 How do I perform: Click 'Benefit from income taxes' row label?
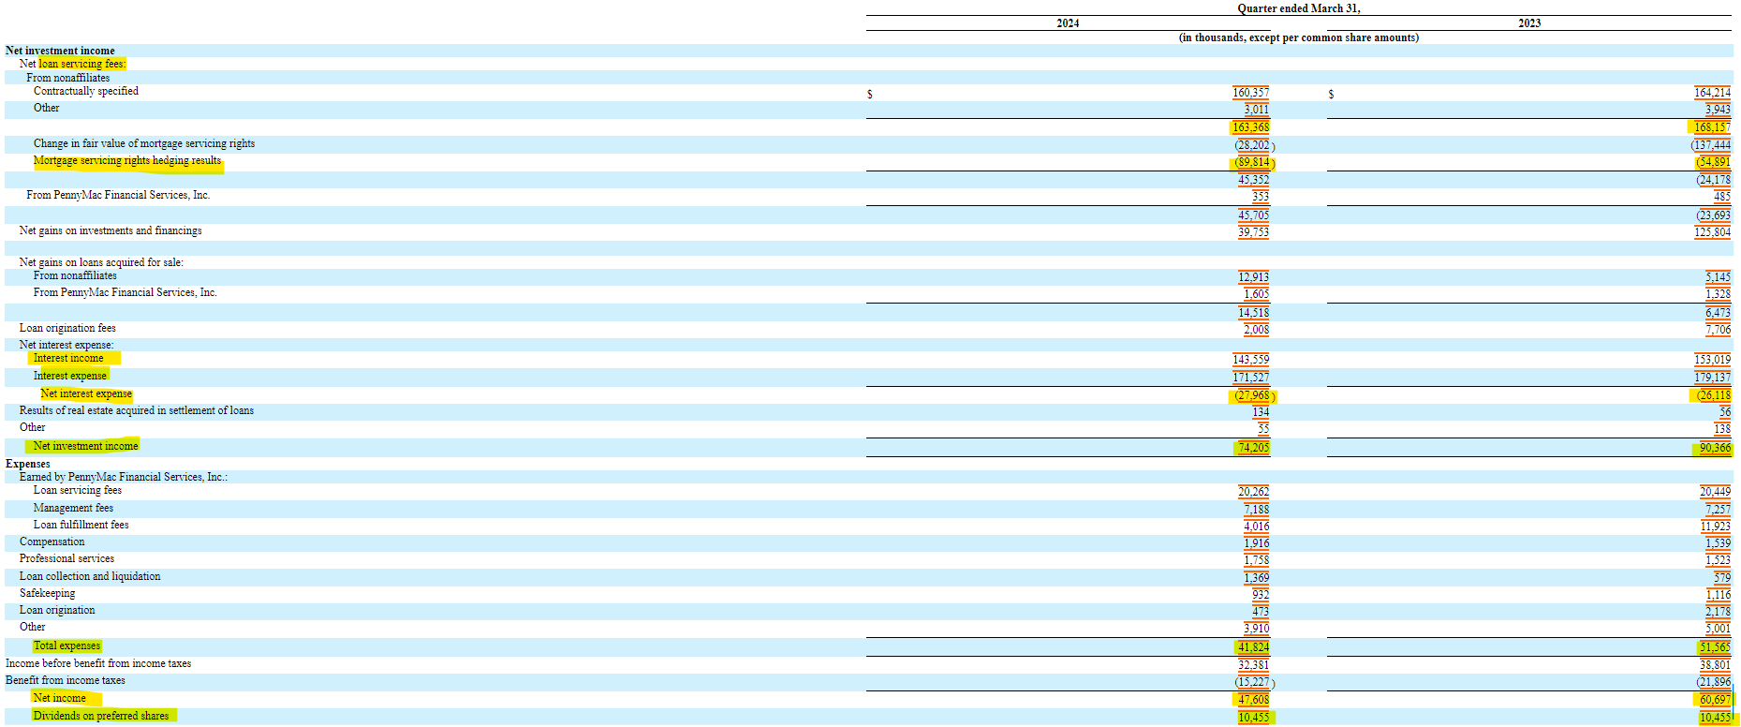(x=66, y=680)
